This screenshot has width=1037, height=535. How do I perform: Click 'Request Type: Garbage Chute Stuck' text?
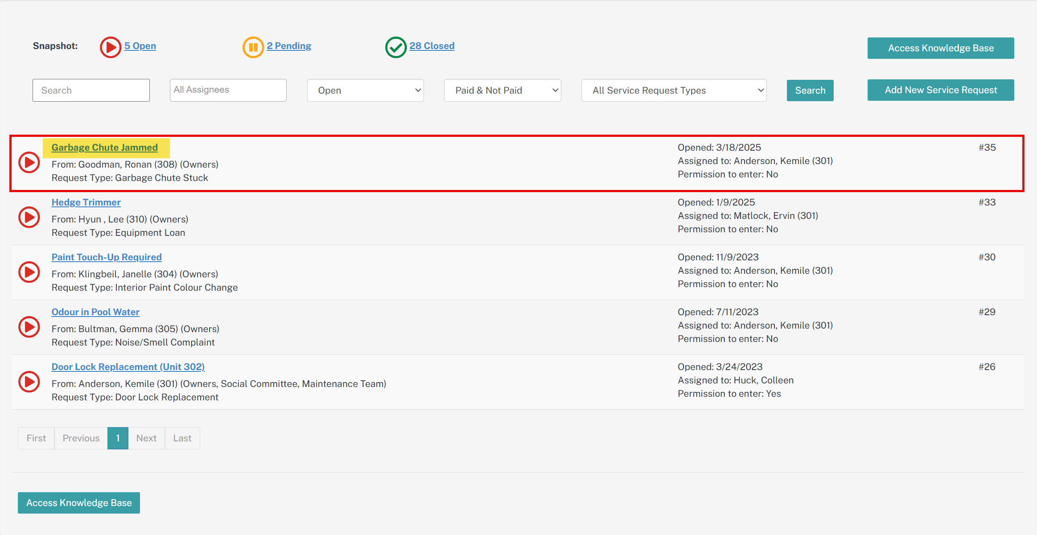tap(130, 178)
